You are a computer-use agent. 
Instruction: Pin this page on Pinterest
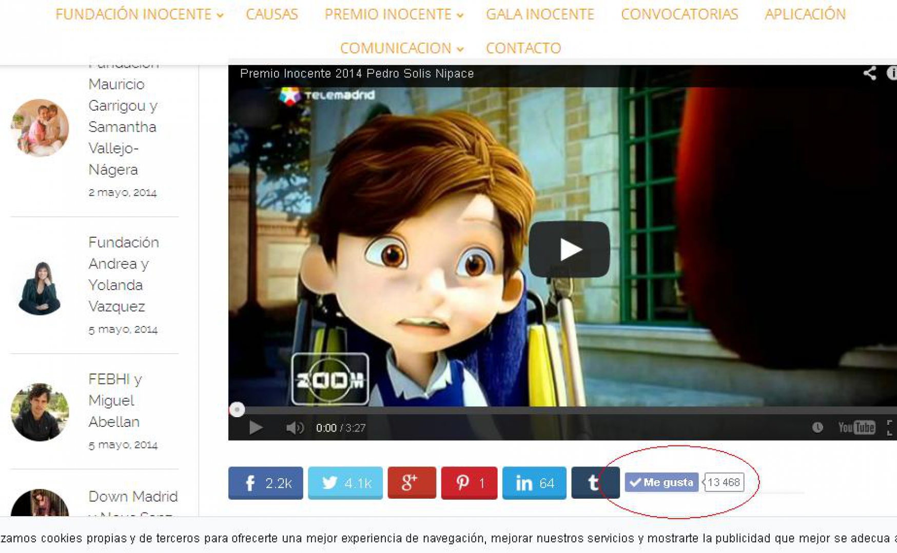(x=469, y=483)
